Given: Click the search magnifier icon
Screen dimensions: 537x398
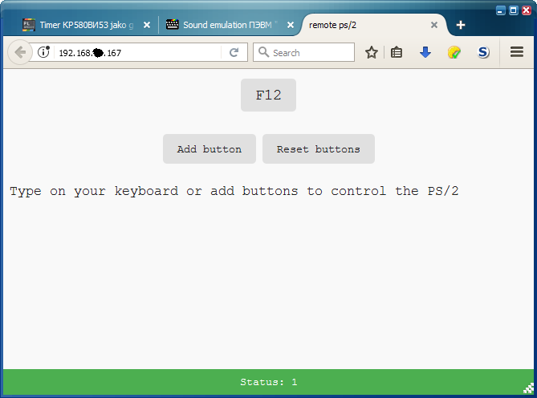Looking at the screenshot, I should tap(263, 52).
